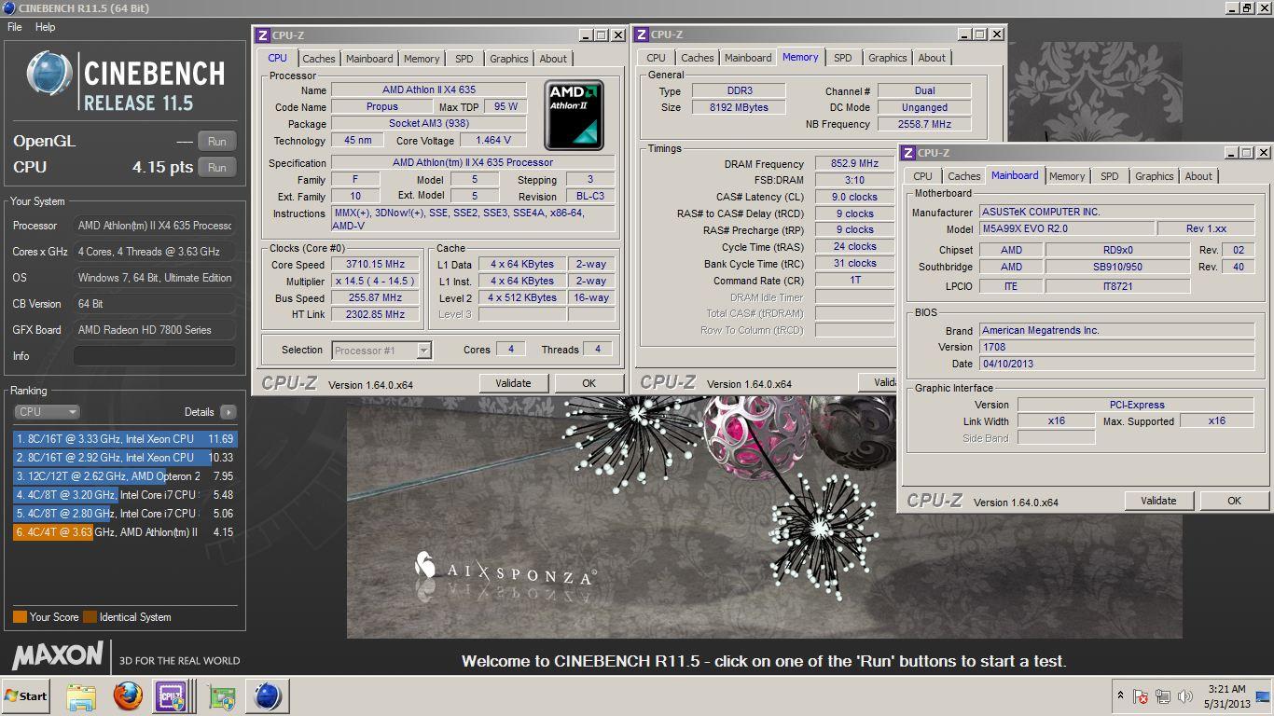Screen dimensions: 1274x716
Task: Click the Cinebench sphere taskbar icon
Action: point(268,696)
